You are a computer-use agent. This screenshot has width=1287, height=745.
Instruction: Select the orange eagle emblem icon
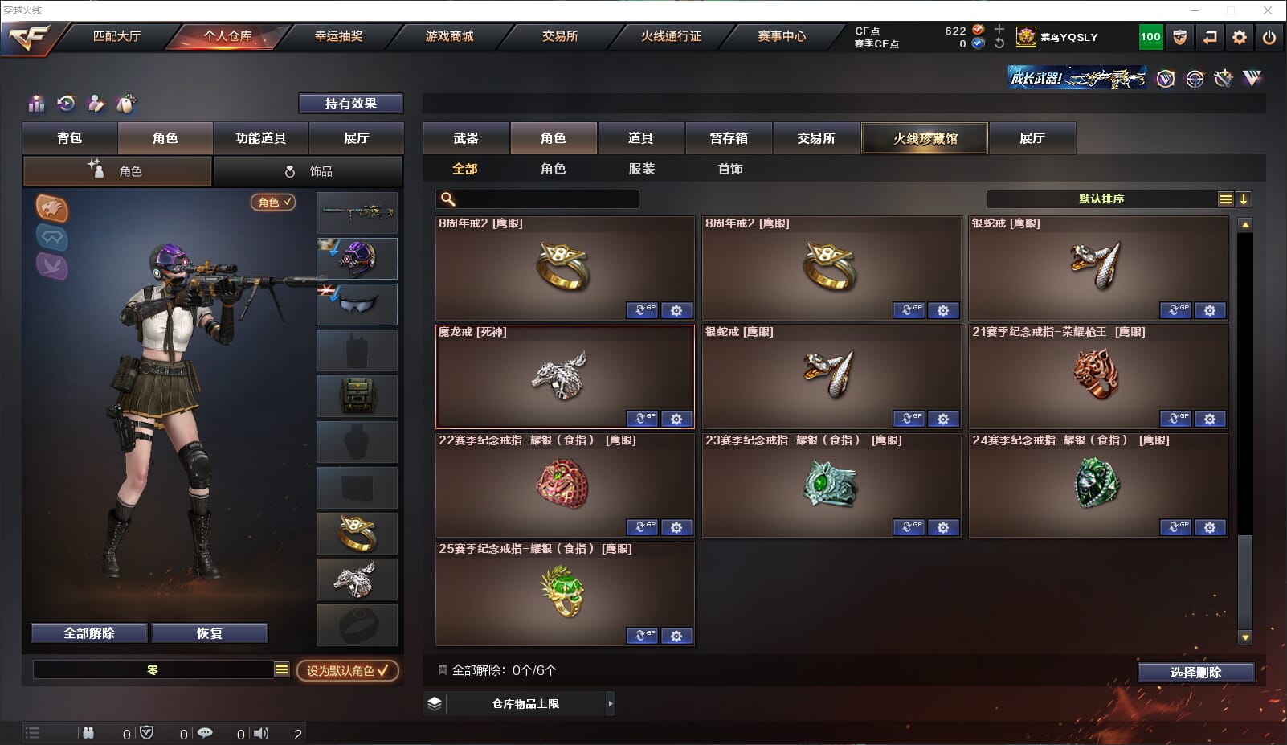tap(52, 208)
